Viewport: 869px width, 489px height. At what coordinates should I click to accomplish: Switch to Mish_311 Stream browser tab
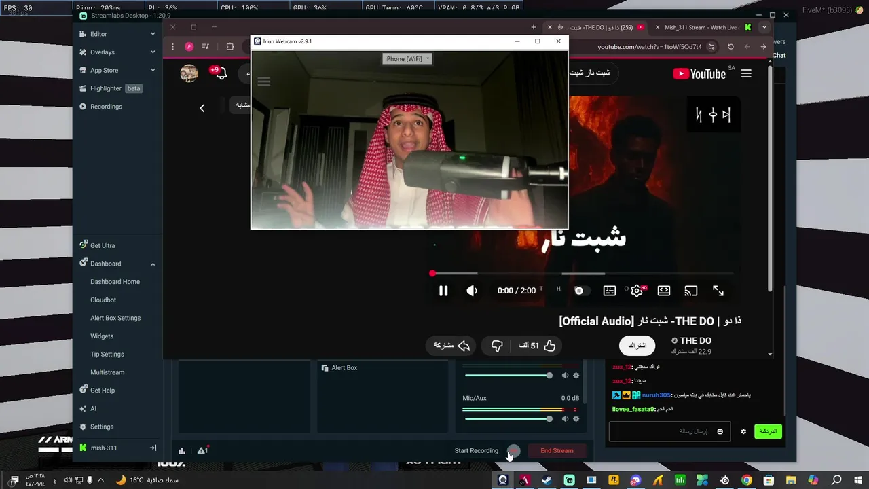pyautogui.click(x=701, y=28)
